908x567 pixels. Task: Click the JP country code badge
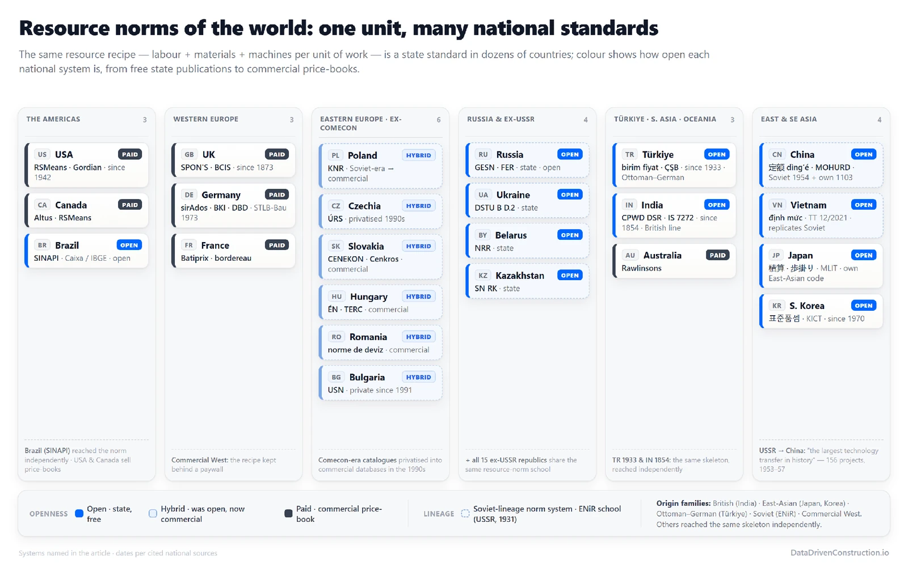(x=776, y=255)
